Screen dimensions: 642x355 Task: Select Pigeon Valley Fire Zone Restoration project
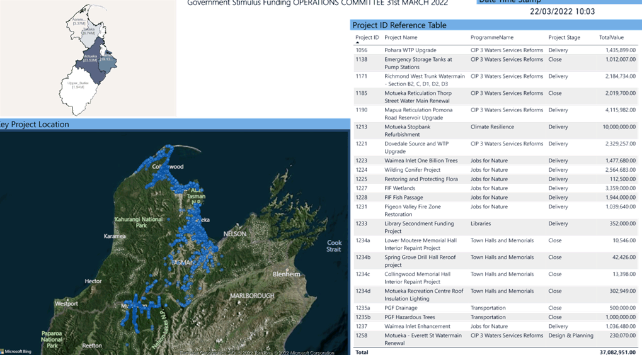pos(413,210)
